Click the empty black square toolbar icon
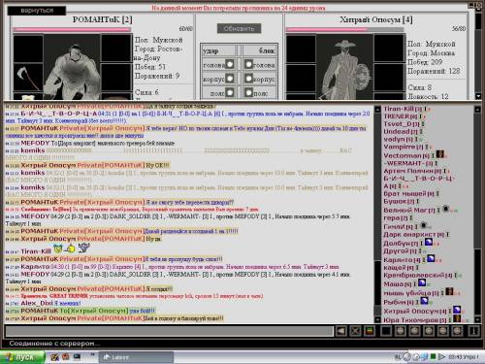Image resolution: width=485 pixels, height=364 pixels. 386,331
